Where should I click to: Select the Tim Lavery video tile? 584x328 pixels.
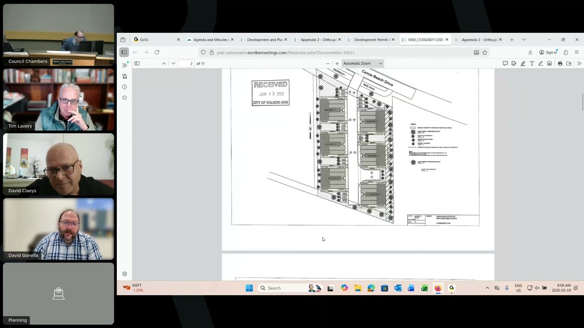tap(58, 100)
